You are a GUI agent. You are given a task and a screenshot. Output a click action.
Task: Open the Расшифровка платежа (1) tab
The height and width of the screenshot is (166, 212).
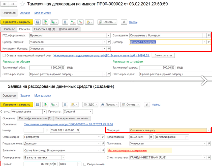click(x=35, y=118)
